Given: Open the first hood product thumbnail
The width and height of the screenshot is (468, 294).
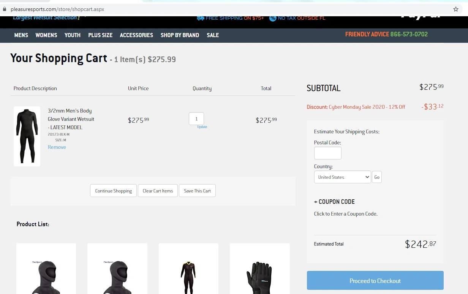Looking at the screenshot, I should 46,269.
